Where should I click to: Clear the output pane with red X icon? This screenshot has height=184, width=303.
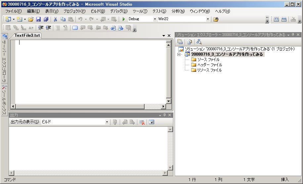click(x=142, y=122)
